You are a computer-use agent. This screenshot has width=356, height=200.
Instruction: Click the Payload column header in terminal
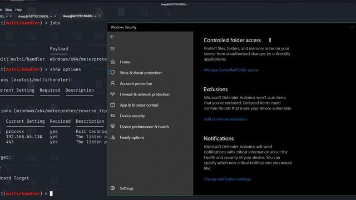click(x=59, y=49)
